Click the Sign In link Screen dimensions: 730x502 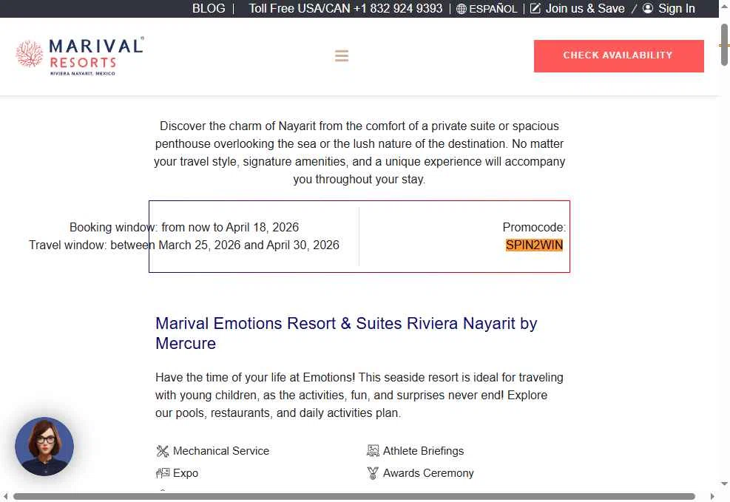point(677,8)
